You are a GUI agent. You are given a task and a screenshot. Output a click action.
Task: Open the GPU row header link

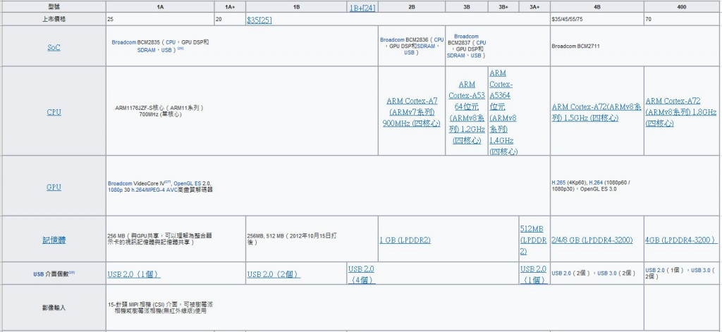coord(54,187)
